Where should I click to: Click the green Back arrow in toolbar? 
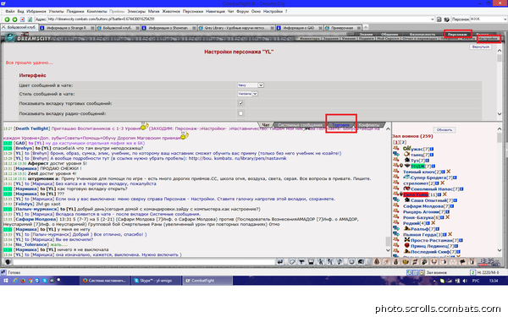7,19
